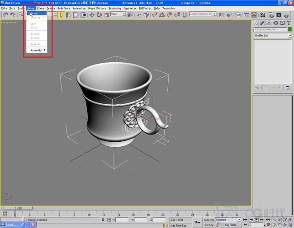Open Assembly submenu in Group menu
The width and height of the screenshot is (294, 228).
(x=37, y=50)
